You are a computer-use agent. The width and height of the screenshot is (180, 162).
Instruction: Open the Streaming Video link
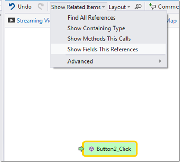coord(34,21)
